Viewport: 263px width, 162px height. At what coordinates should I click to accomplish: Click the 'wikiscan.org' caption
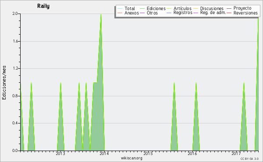click(x=131, y=158)
